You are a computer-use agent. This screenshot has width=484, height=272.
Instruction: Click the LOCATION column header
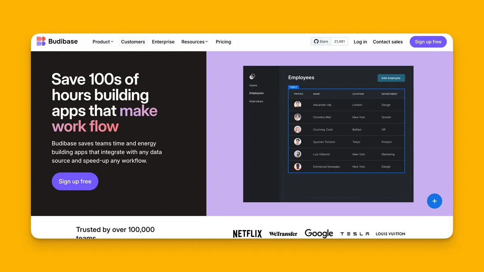pyautogui.click(x=358, y=94)
